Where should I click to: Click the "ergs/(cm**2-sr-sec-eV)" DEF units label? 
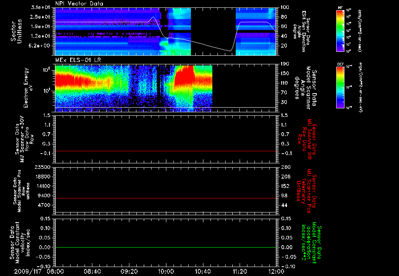[360, 87]
